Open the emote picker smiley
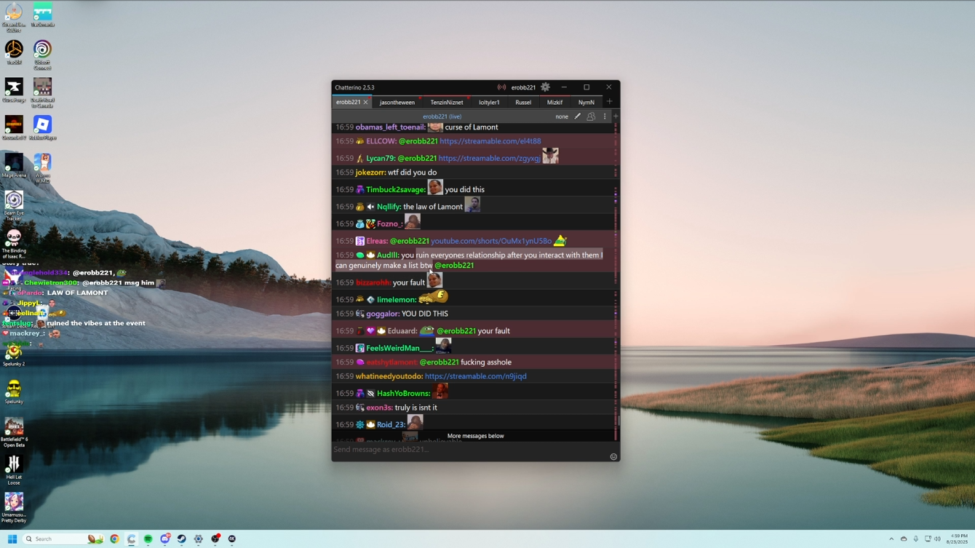This screenshot has height=548, width=975. [x=613, y=457]
